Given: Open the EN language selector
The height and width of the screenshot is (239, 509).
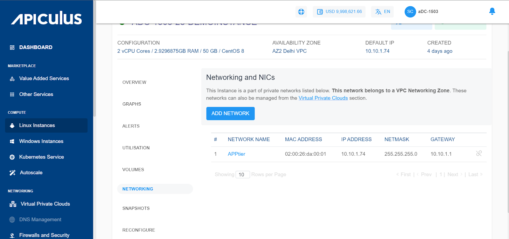Looking at the screenshot, I should (382, 12).
